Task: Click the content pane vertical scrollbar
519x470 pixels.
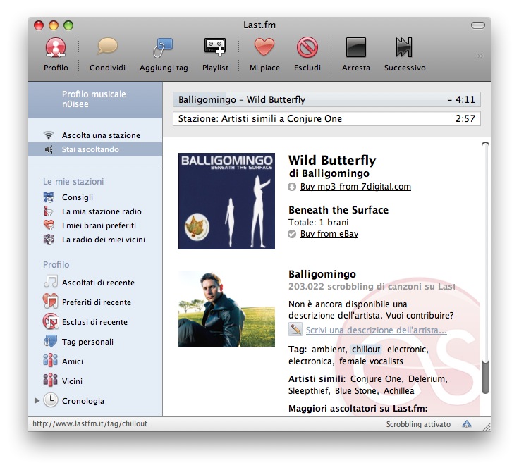Action: coord(485,268)
